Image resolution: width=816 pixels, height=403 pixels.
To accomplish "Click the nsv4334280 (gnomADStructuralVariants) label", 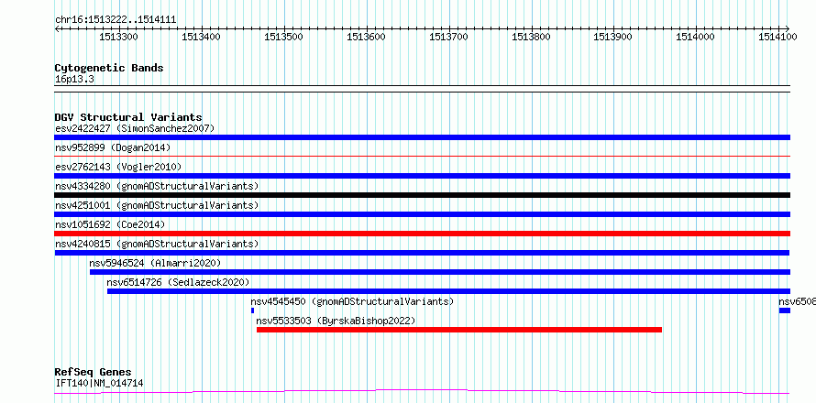I will click(157, 186).
